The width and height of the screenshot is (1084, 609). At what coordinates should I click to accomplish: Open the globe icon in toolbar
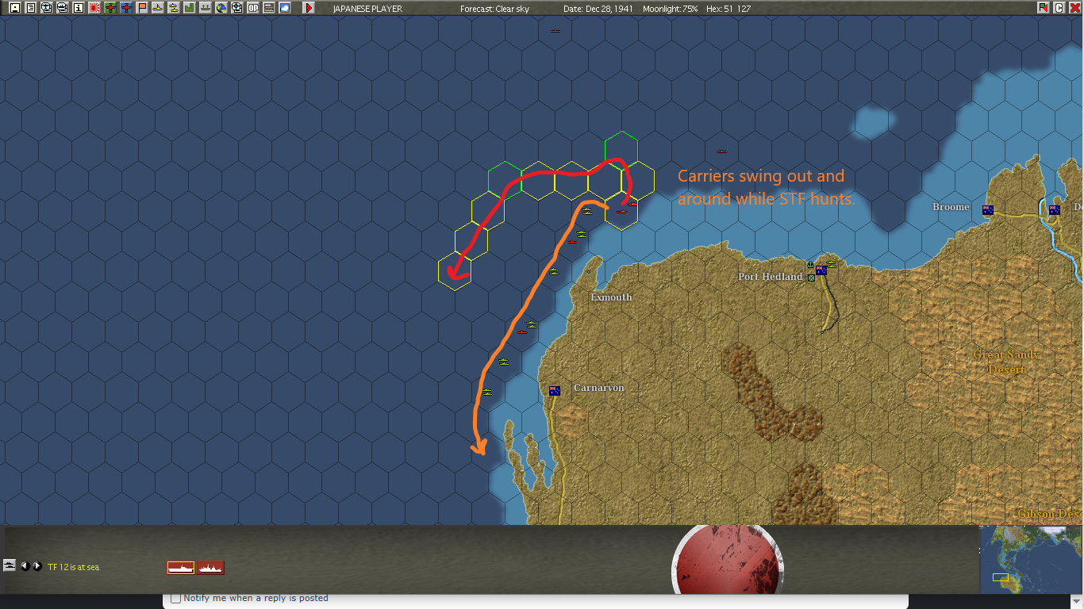tap(221, 8)
